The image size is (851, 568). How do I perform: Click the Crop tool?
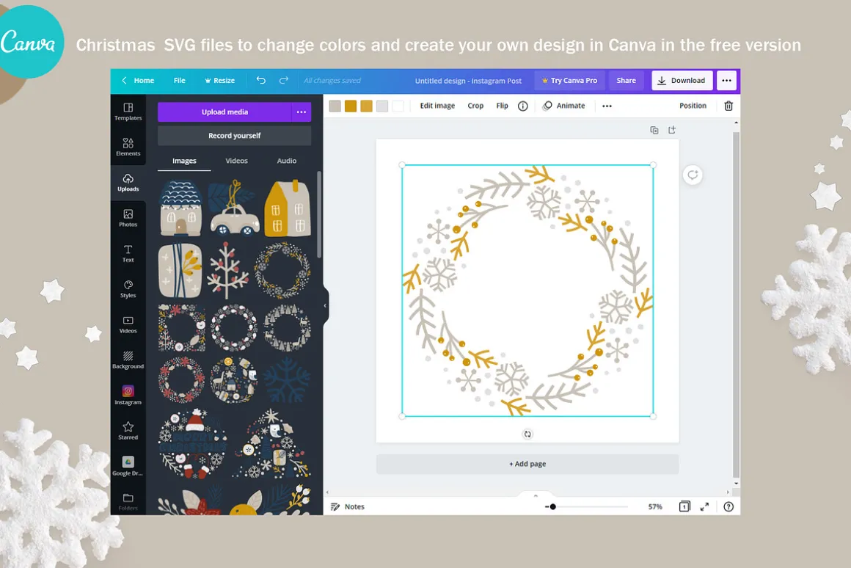coord(475,106)
